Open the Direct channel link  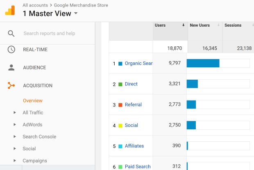pyautogui.click(x=131, y=84)
